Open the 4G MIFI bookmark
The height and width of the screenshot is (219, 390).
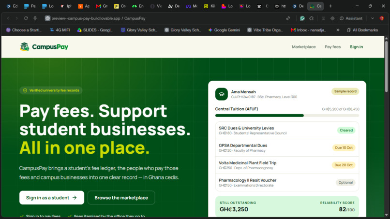pos(60,30)
